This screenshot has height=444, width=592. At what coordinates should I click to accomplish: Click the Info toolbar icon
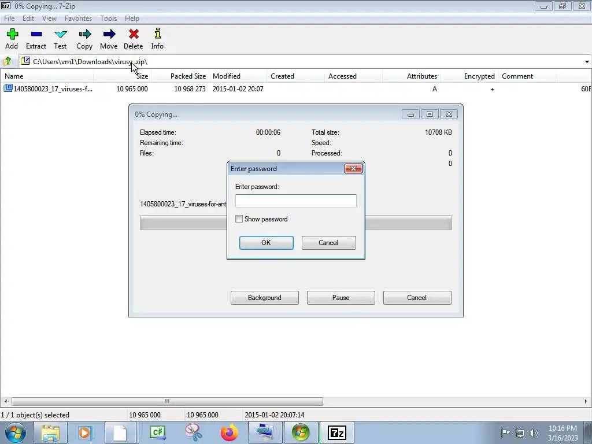point(157,34)
